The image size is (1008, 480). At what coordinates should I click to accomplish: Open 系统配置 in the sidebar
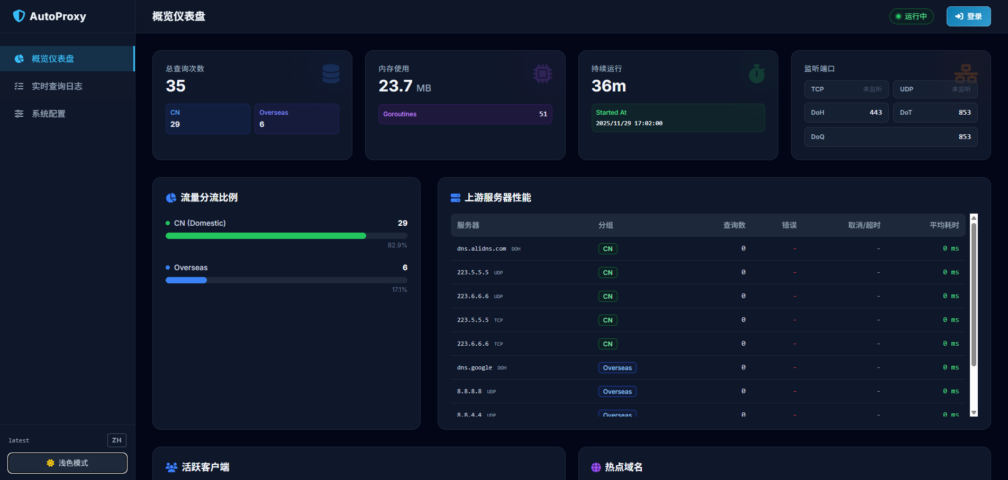coord(49,114)
